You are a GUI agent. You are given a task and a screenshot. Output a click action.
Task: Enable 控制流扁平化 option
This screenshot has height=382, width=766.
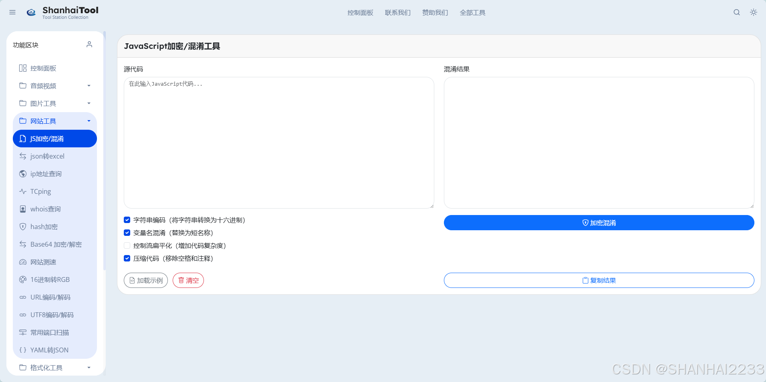[127, 245]
